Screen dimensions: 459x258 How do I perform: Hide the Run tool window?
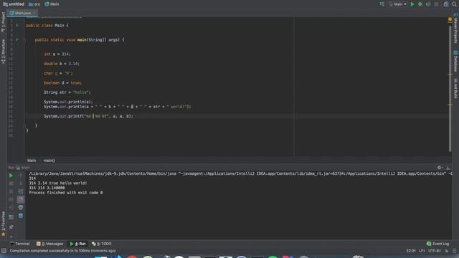tap(448, 168)
